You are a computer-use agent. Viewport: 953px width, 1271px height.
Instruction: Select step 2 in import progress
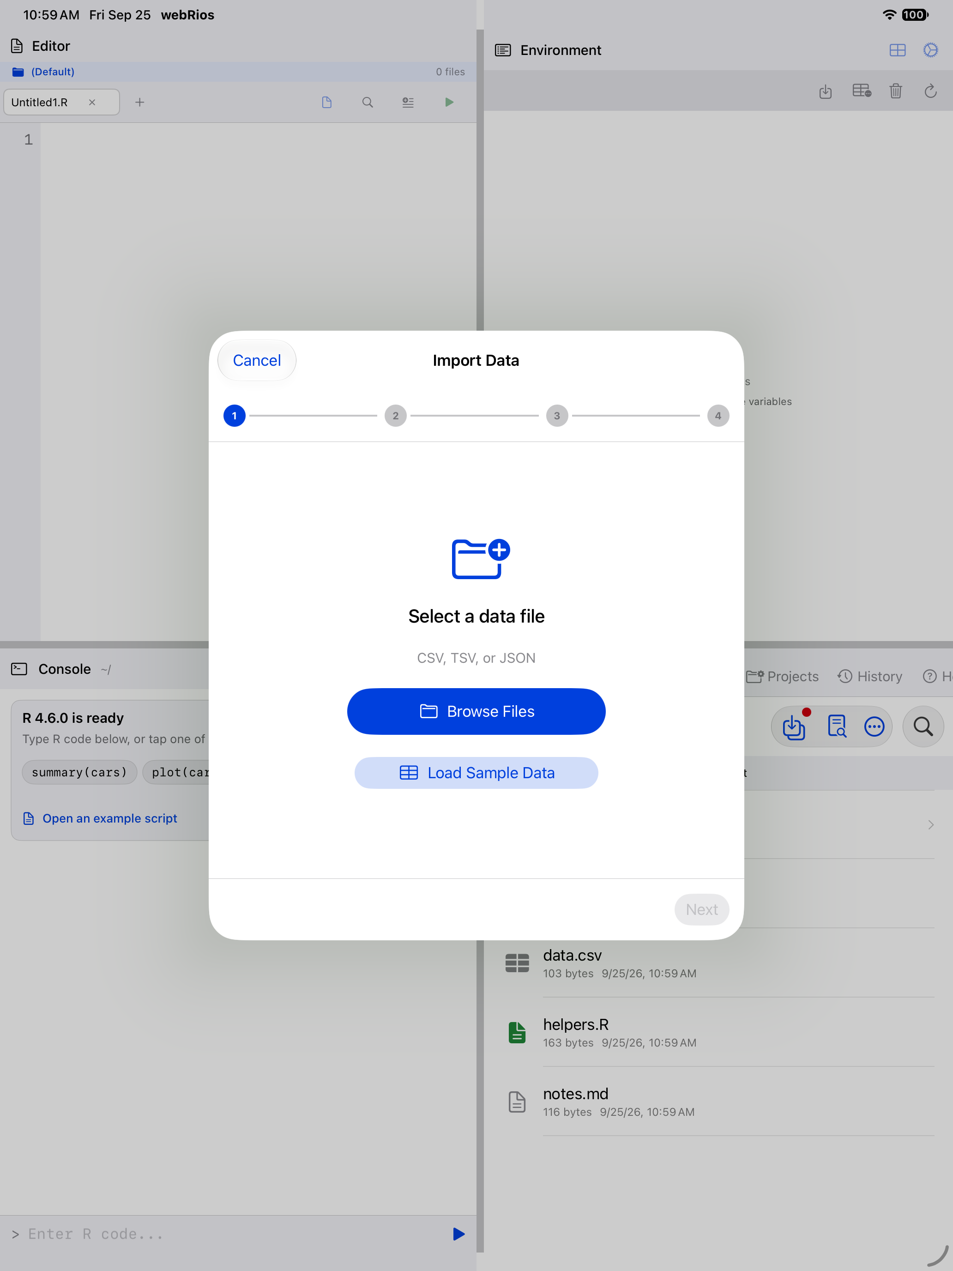(x=395, y=416)
